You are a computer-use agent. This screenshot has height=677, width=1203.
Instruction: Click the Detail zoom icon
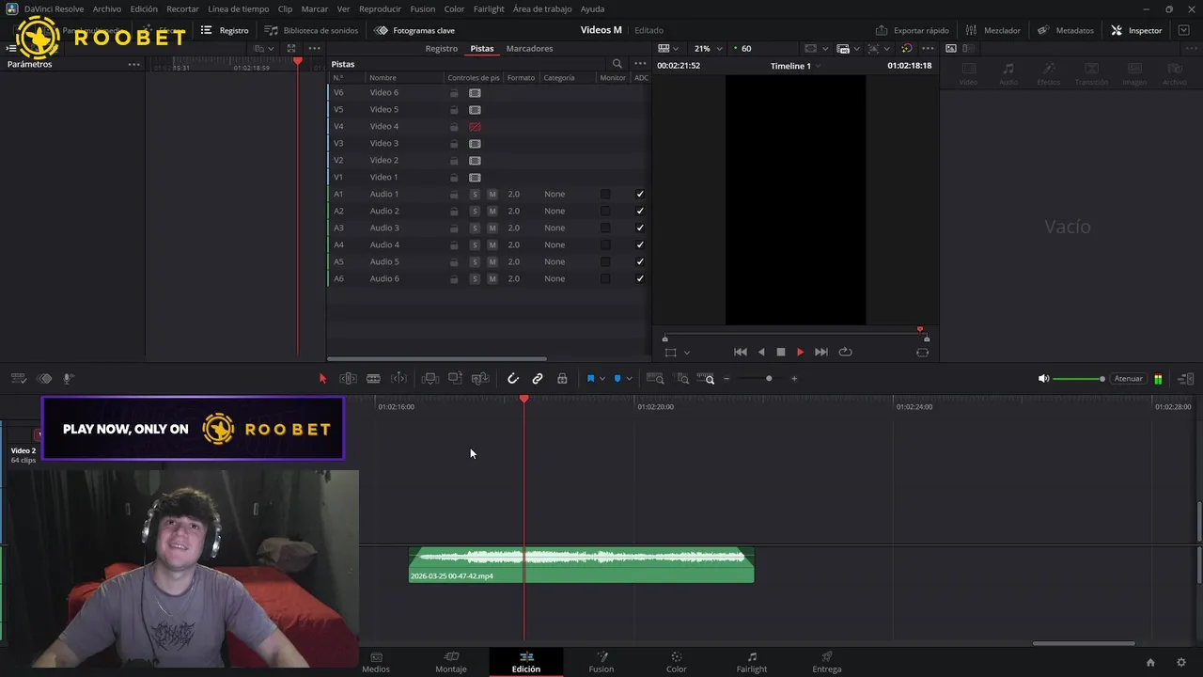coord(683,379)
